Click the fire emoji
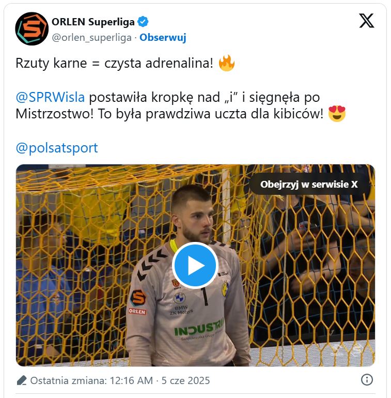 (227, 63)
